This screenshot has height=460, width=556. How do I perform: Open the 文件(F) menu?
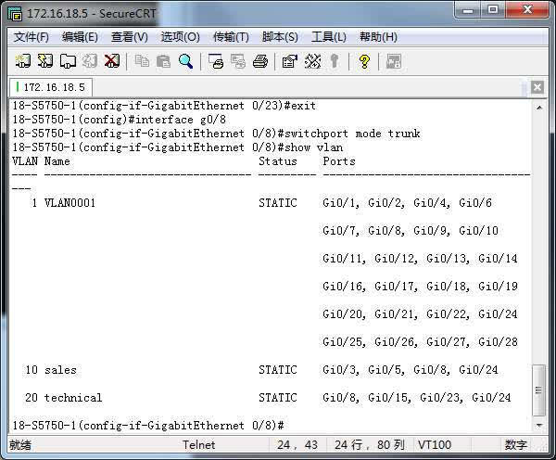coord(32,37)
